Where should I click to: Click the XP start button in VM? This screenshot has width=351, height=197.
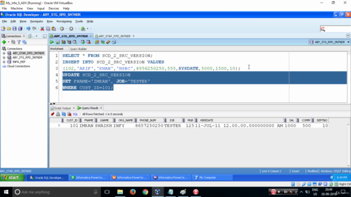click(12, 177)
